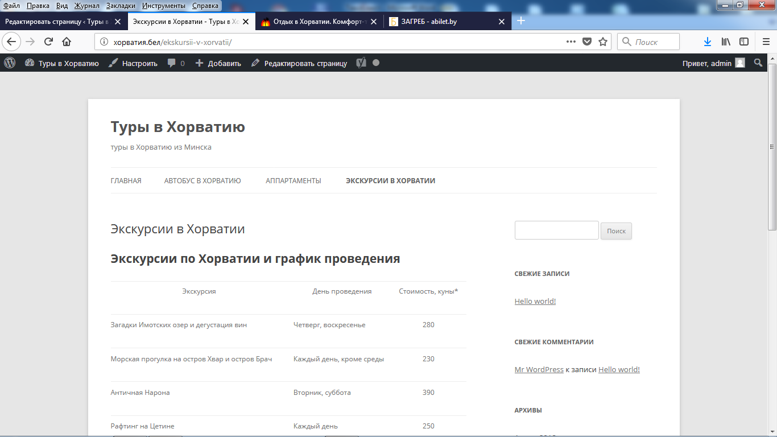Viewport: 777px width, 437px height.
Task: Open Yoast SEO admin bar icon
Action: 361,63
